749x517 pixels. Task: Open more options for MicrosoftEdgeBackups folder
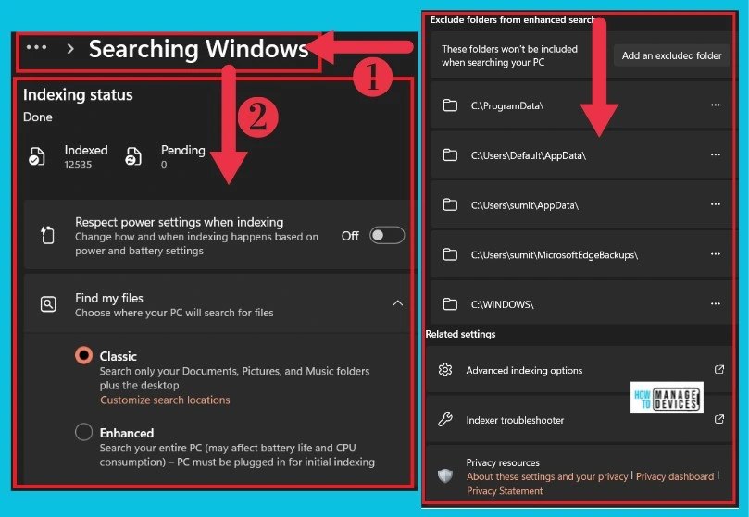tap(715, 254)
